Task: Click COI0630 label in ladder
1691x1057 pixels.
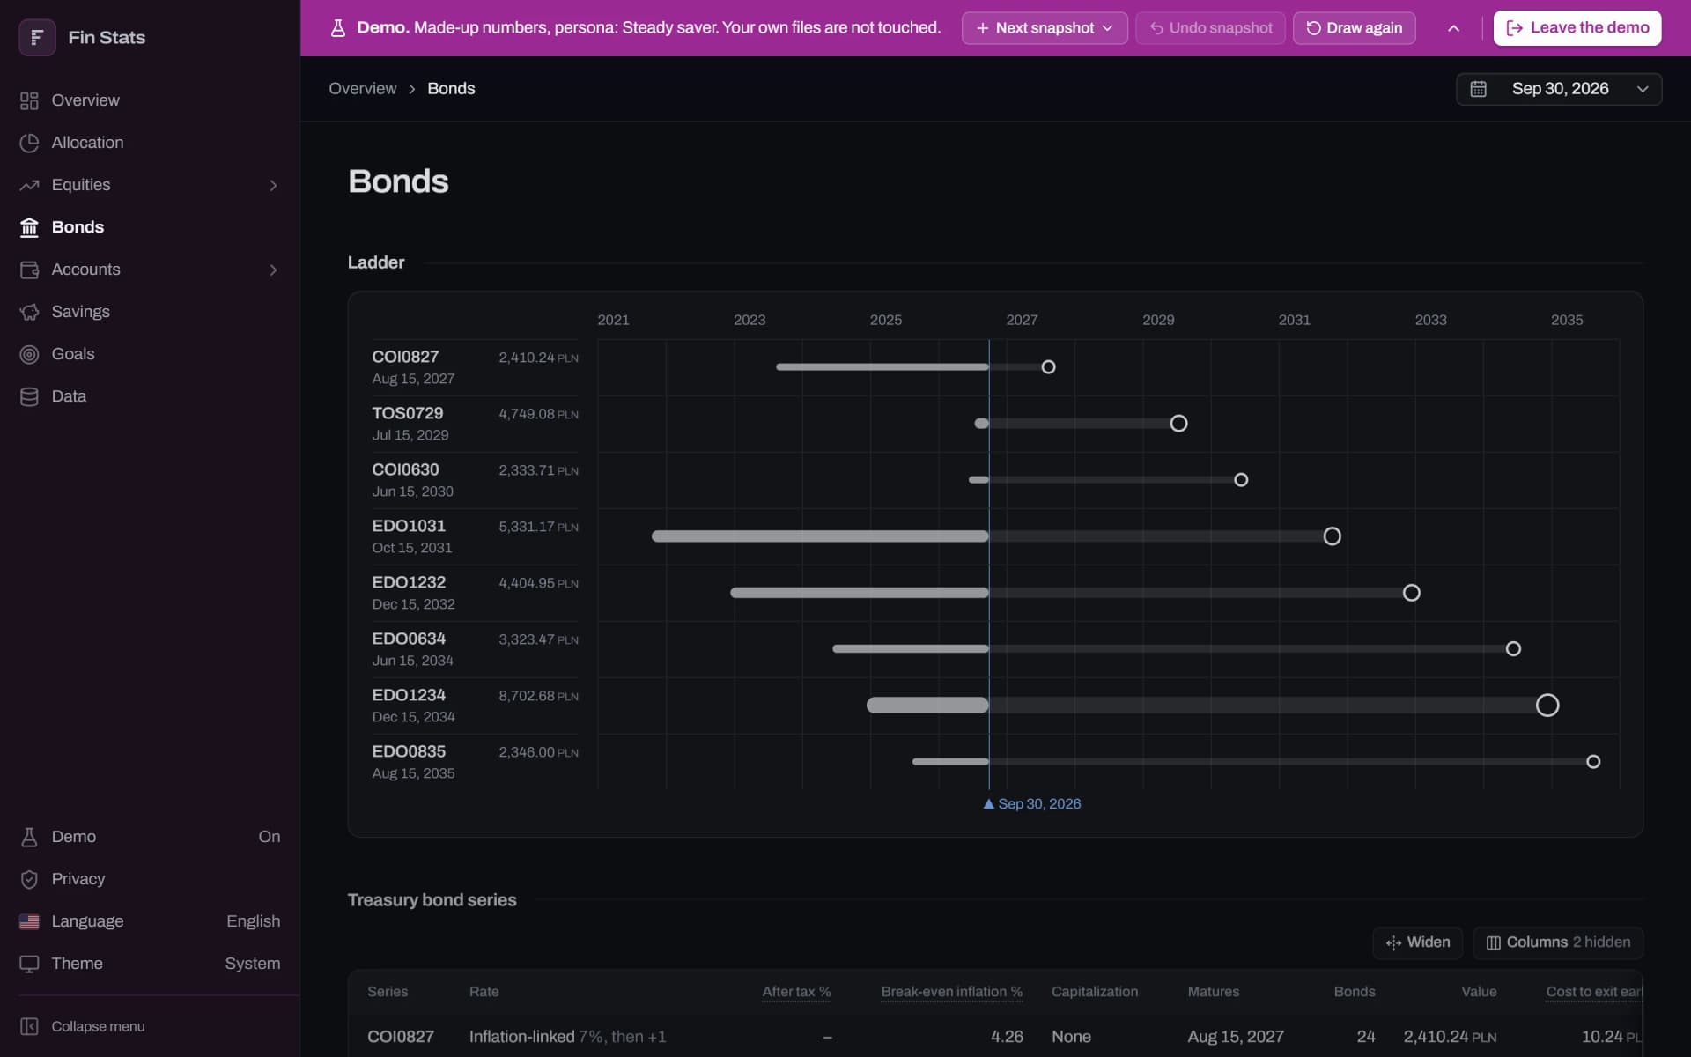Action: [x=405, y=469]
